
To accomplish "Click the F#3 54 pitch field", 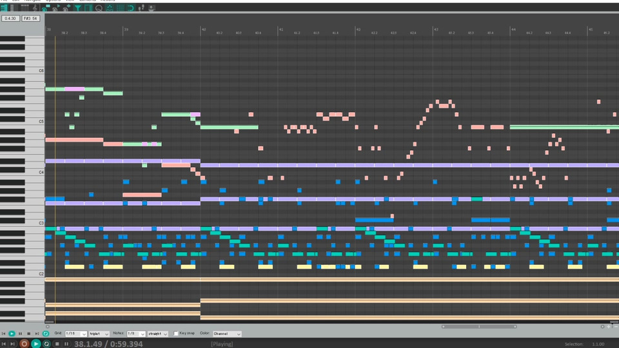I will click(30, 19).
